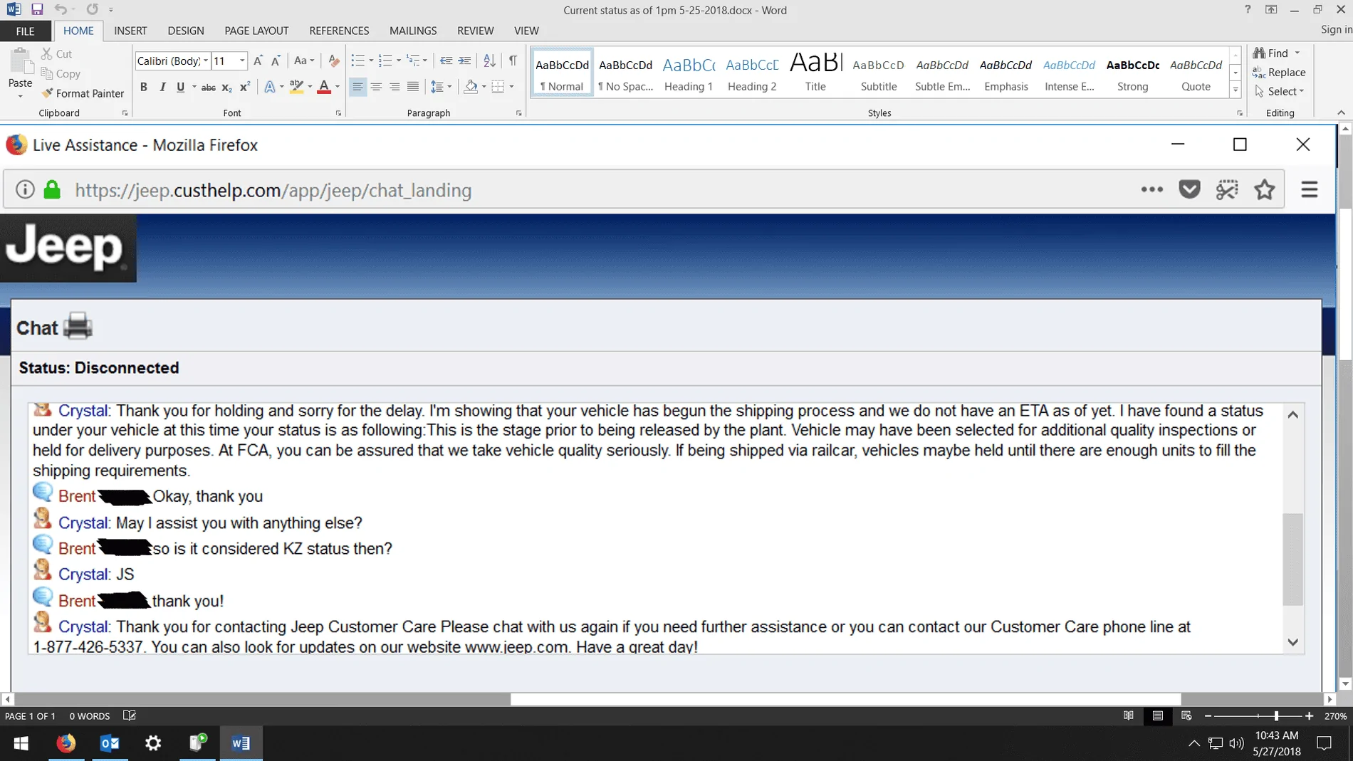Apply strikethrough formatting
This screenshot has width=1353, height=761.
(x=208, y=88)
